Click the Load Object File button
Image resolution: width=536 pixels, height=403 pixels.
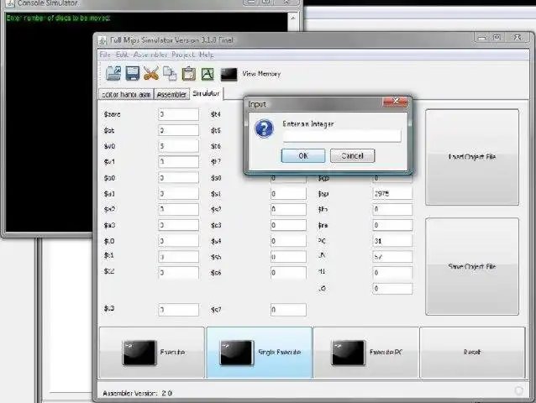point(472,157)
